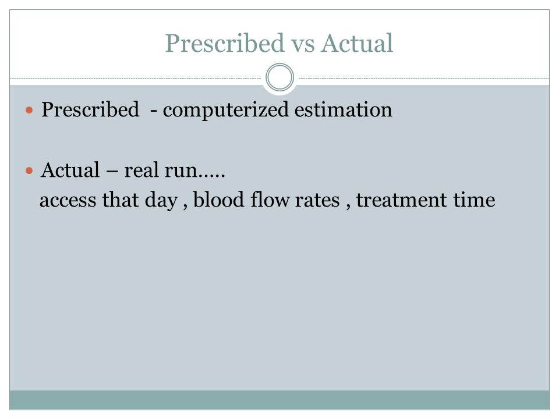Click the word 'vs' in the title
Image resolution: width=559 pixels, height=419 pixels.
[303, 44]
